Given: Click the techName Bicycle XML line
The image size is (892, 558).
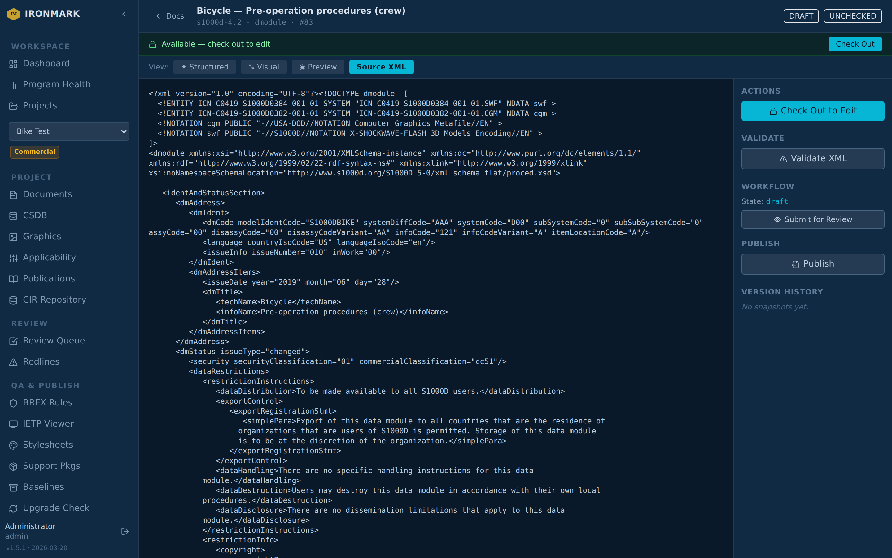Looking at the screenshot, I should (x=278, y=302).
